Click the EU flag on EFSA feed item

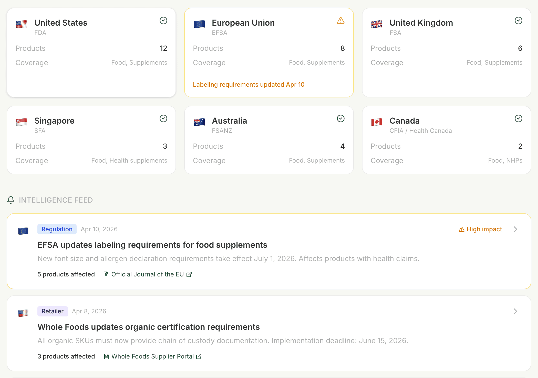pyautogui.click(x=23, y=231)
